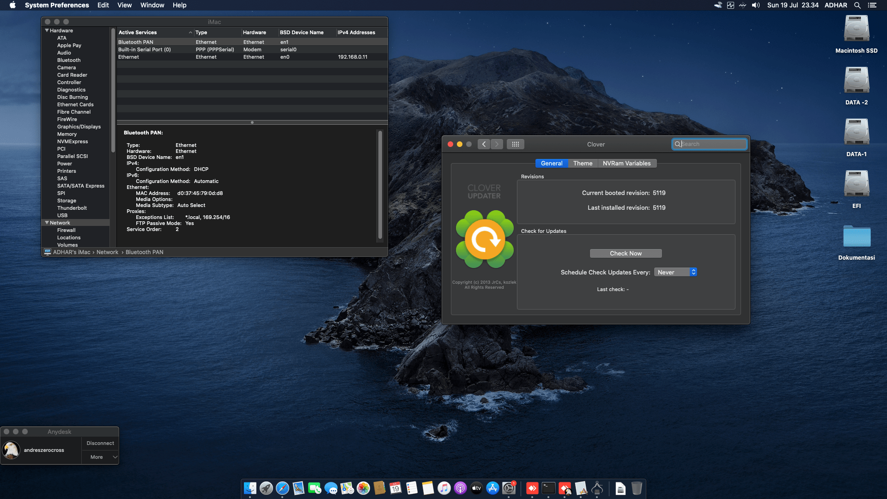Open Terminal from the dock
Screen dimensions: 887x499
point(548,488)
